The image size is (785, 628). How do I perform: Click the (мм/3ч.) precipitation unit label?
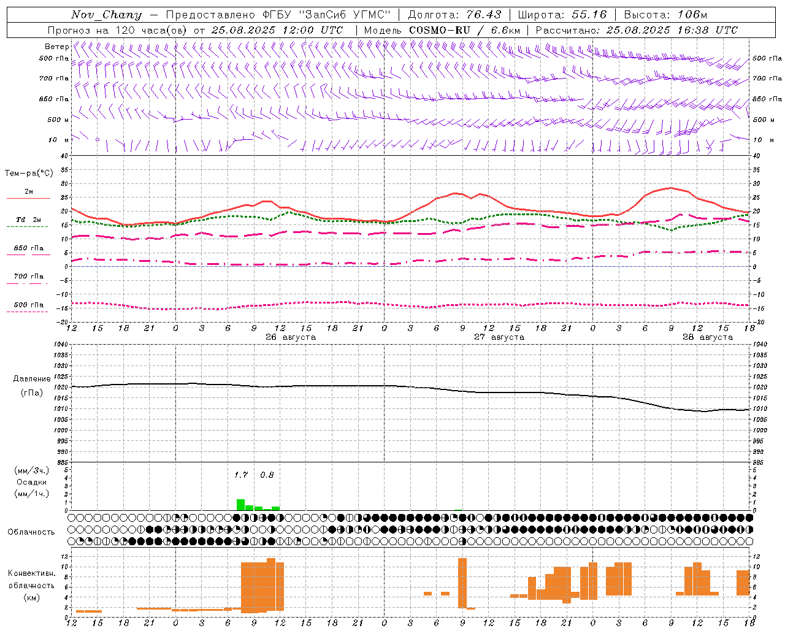[x=31, y=470]
